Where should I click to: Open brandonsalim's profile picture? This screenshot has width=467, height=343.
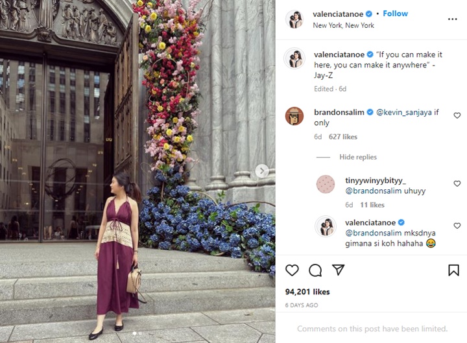coord(294,115)
